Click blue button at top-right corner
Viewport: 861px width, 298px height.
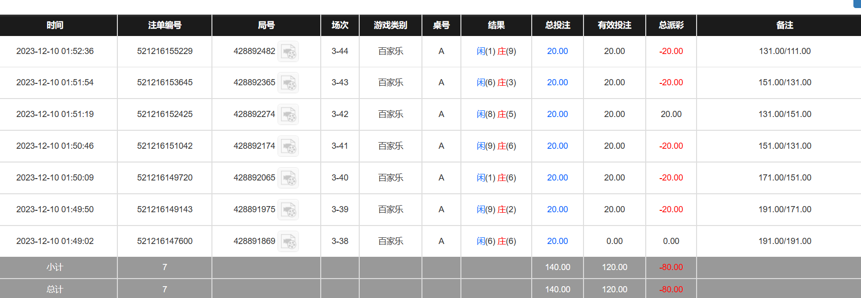coord(857,4)
